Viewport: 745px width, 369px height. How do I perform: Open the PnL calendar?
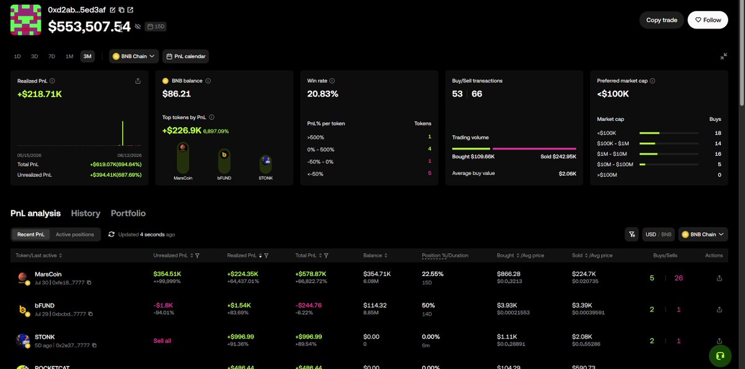(186, 56)
